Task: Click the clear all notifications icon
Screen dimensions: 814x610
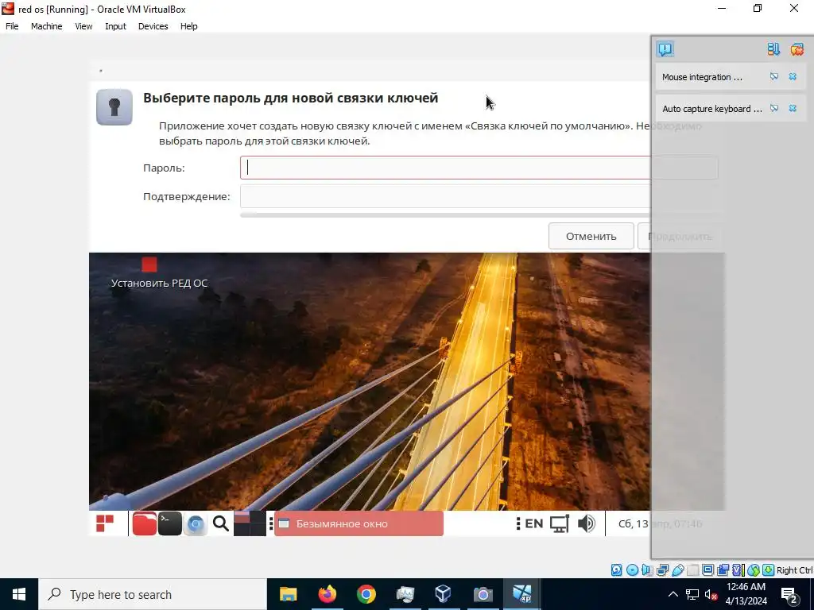Action: click(797, 49)
